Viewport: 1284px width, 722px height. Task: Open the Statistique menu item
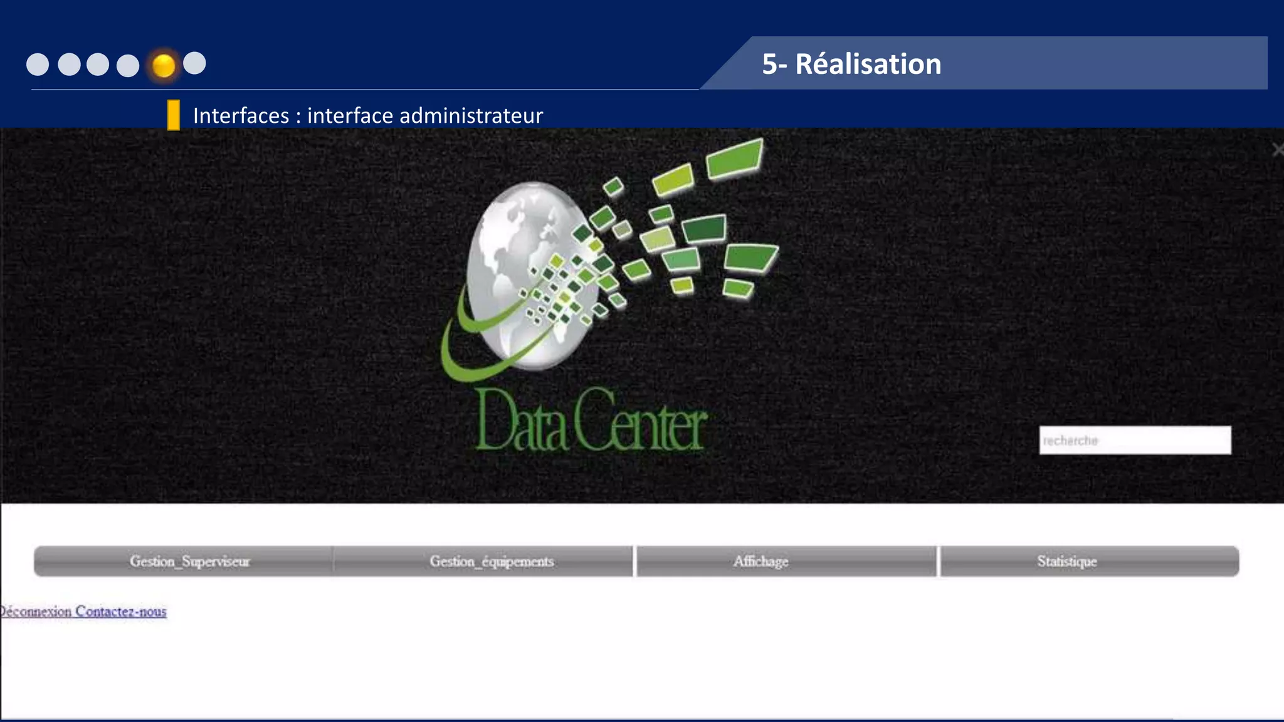click(x=1066, y=561)
